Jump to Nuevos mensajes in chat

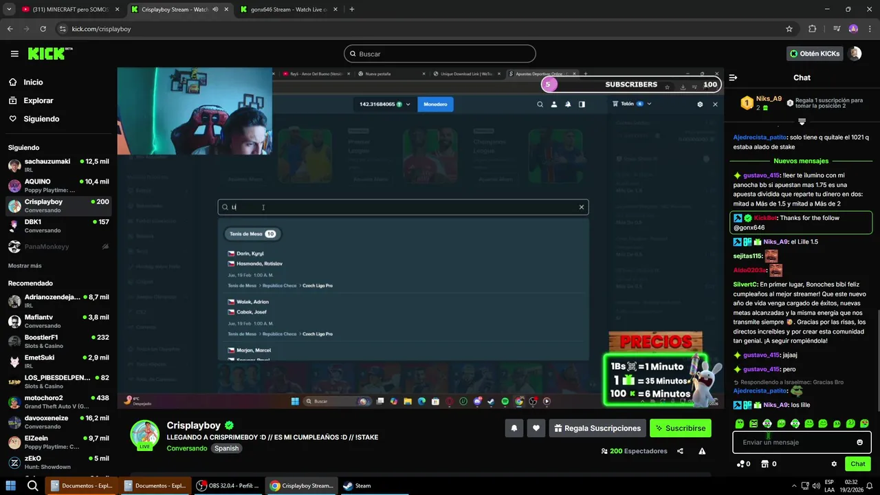point(801,161)
